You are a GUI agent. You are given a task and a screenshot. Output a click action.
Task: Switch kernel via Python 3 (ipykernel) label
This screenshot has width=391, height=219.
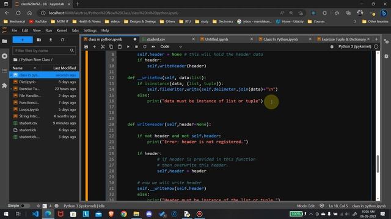(x=354, y=46)
